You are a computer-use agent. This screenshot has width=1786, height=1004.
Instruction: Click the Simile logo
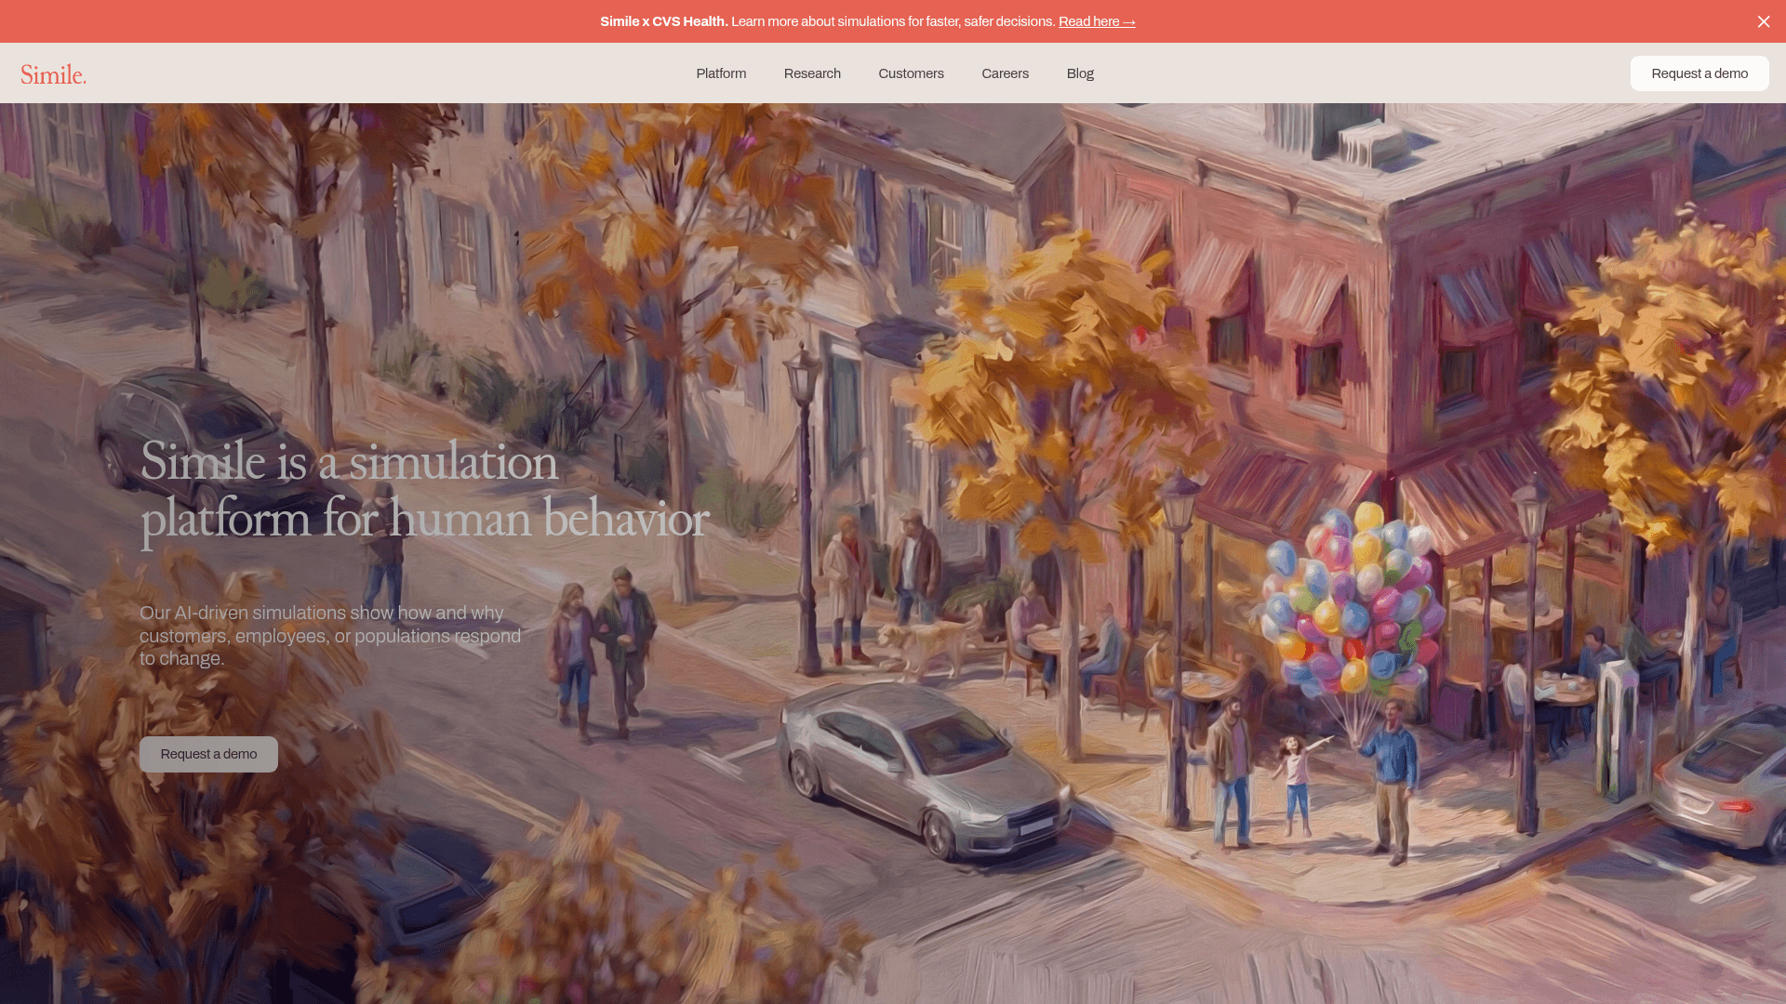(x=53, y=74)
